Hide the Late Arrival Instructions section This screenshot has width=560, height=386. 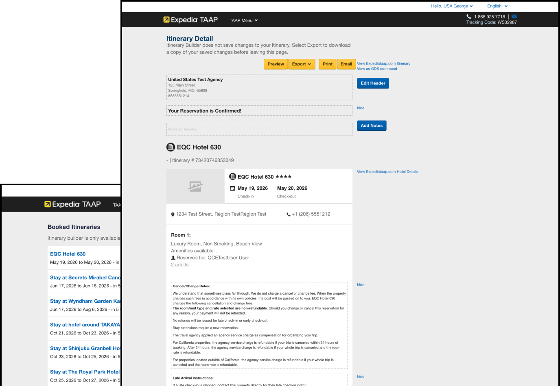[361, 377]
